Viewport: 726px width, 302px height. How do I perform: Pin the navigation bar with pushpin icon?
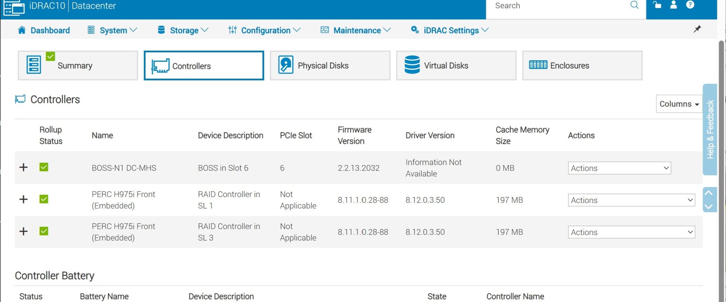[x=697, y=29]
